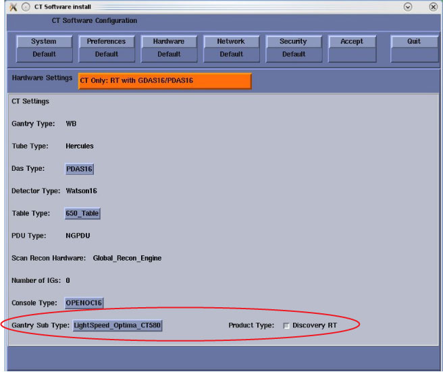Open the Security configuration section
443x372 pixels.
[293, 42]
